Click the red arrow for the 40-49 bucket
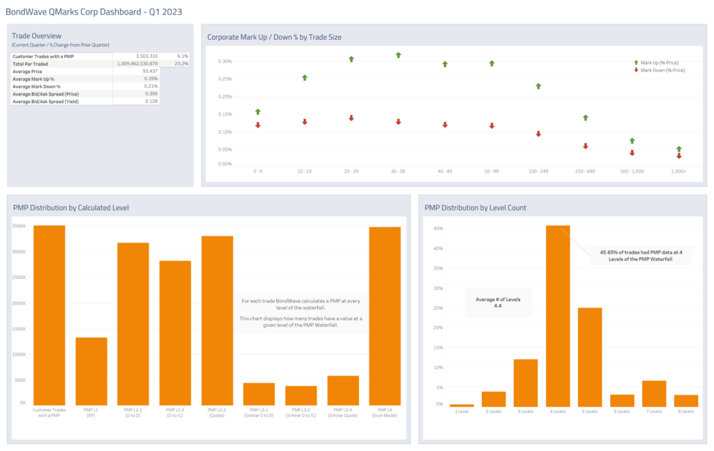 [445, 124]
